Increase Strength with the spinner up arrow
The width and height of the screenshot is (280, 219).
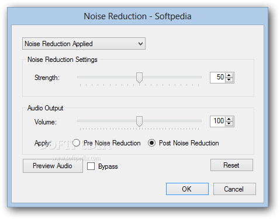229,75
